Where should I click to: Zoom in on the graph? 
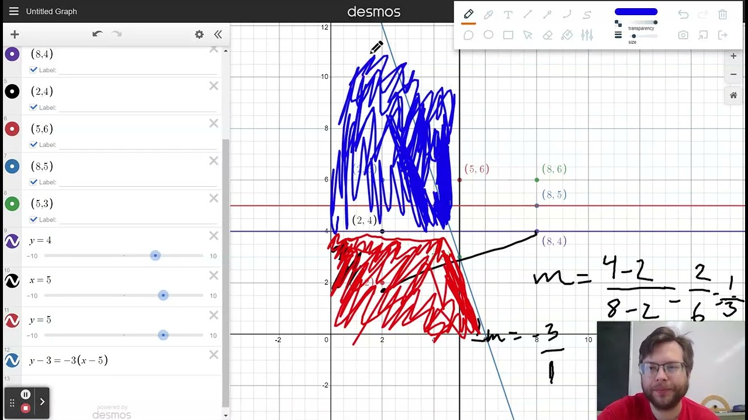[x=733, y=57]
